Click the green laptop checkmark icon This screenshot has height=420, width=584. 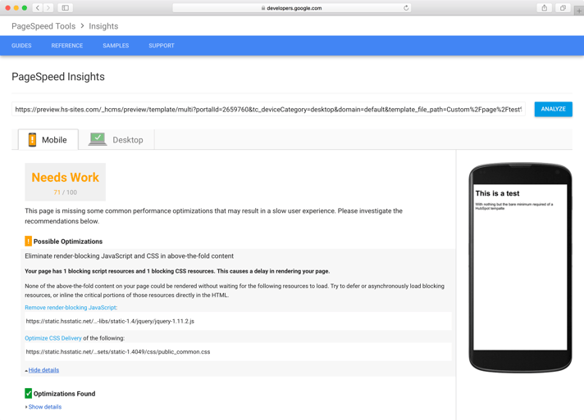click(98, 139)
